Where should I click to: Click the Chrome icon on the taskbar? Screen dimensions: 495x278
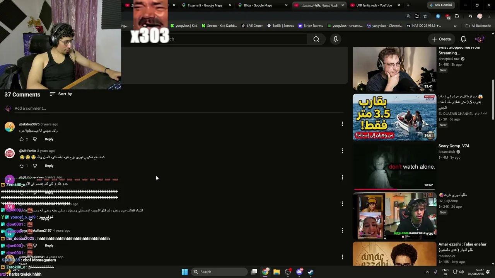(x=265, y=272)
